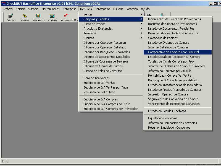Open the Operadores toolbar icon

tap(38, 17)
